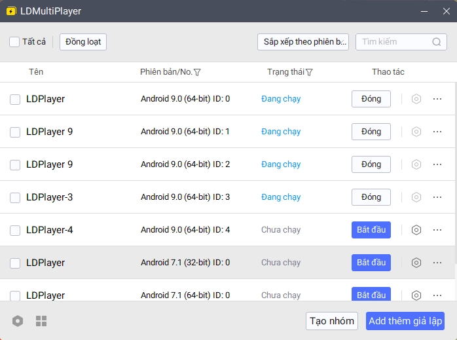This screenshot has height=340, width=457.
Task: Open settings for Android 7.1 (32-bit) LDPlayer
Action: point(416,263)
